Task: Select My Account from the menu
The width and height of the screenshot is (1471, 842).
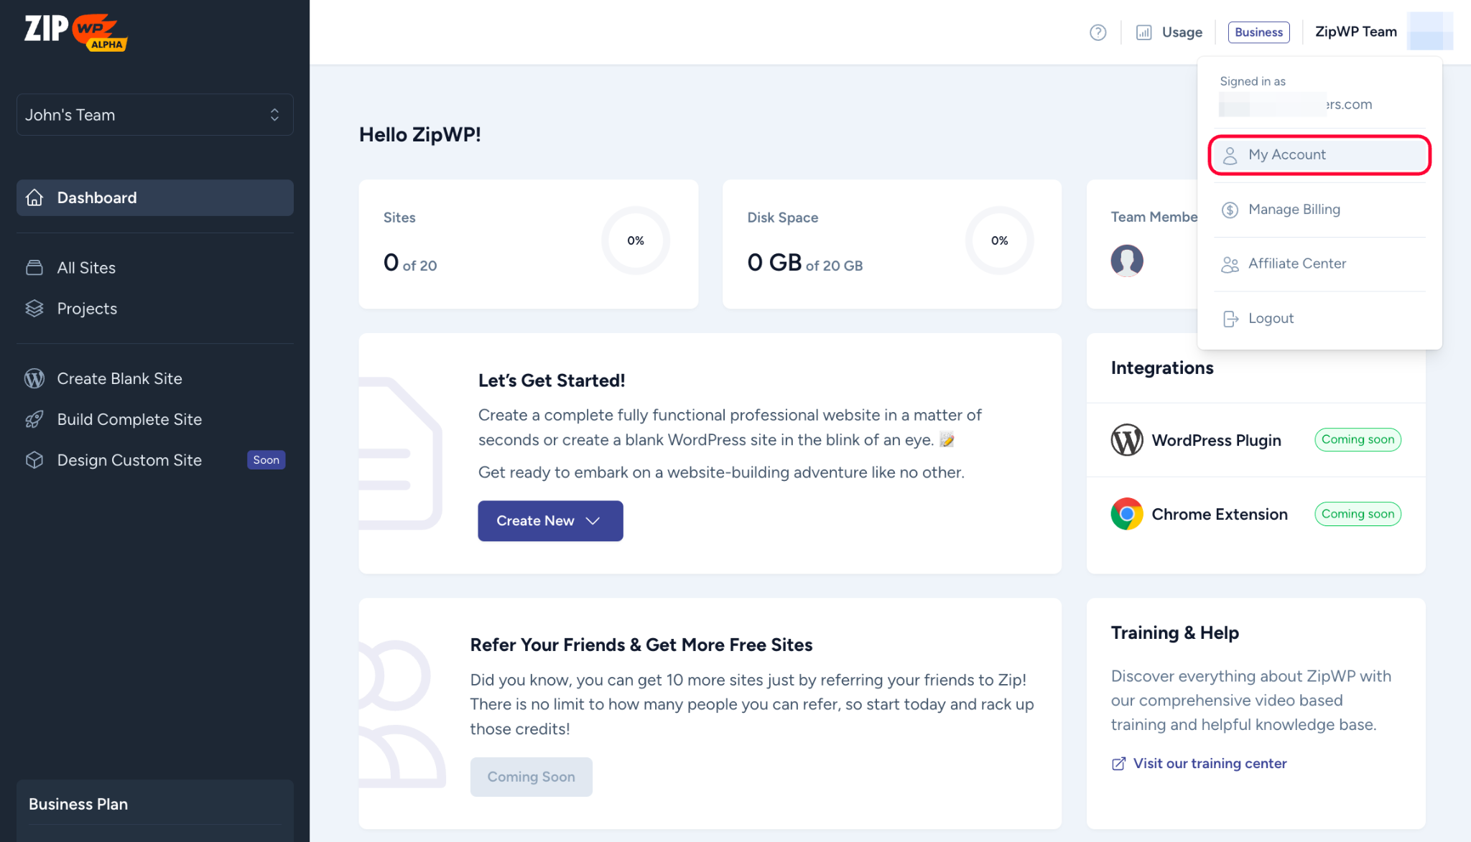Action: click(1319, 155)
